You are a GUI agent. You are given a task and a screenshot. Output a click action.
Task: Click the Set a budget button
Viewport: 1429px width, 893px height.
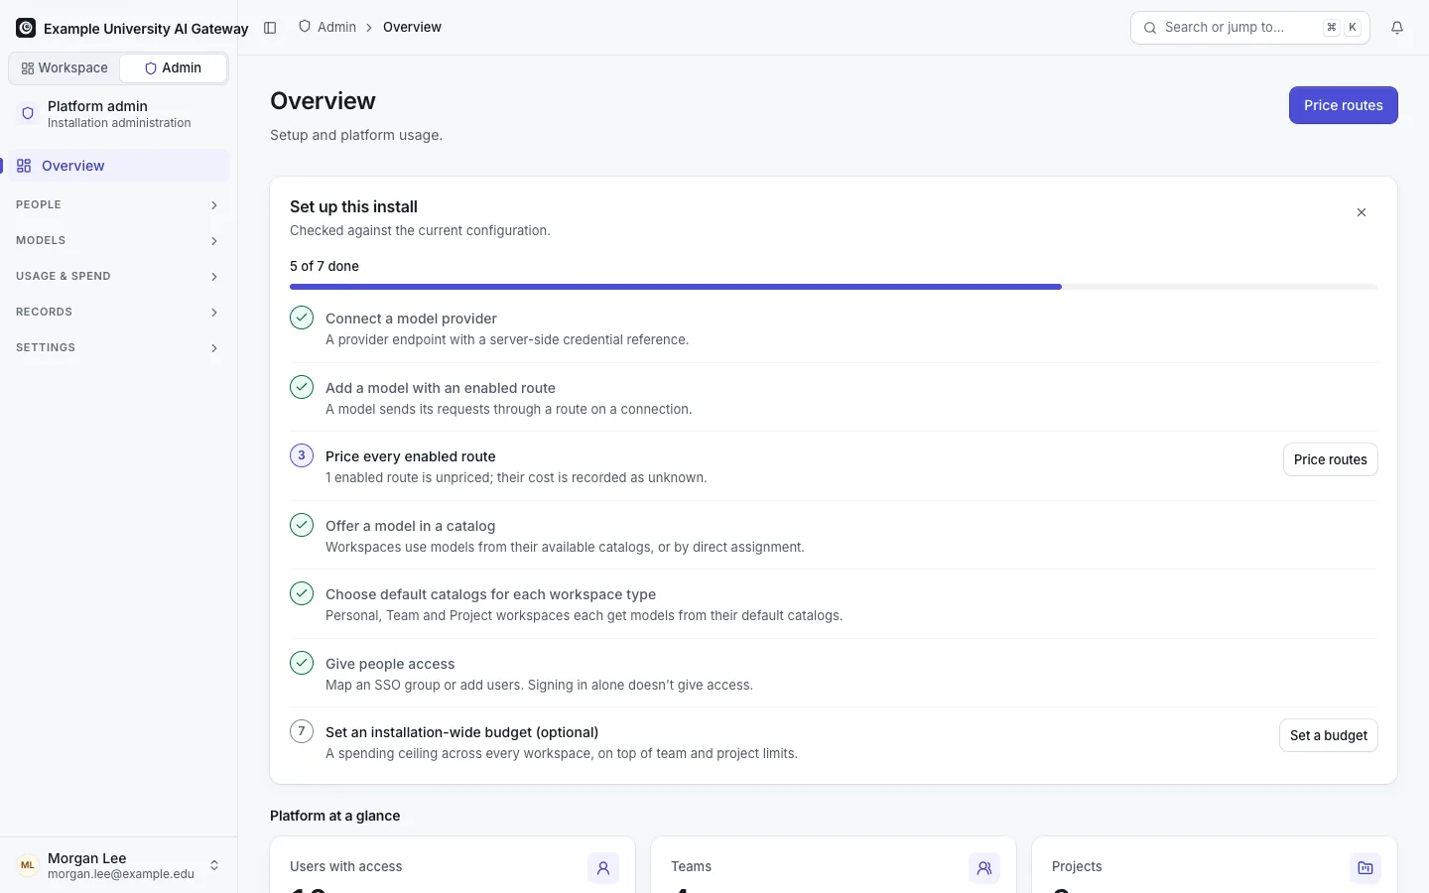(1329, 735)
